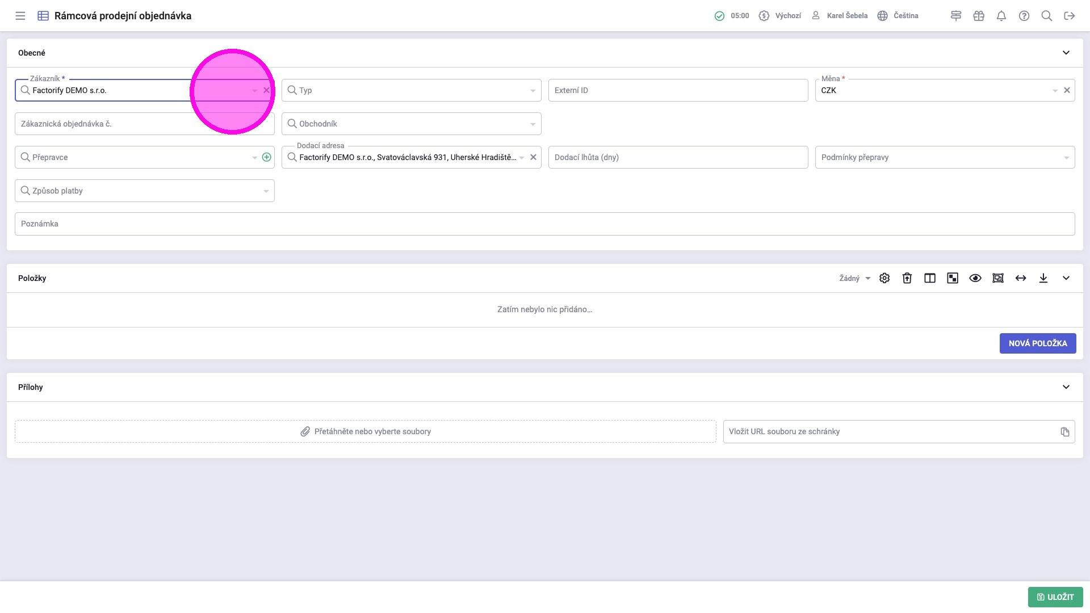Click download icon in Položky toolbar
1090x613 pixels.
pyautogui.click(x=1043, y=278)
